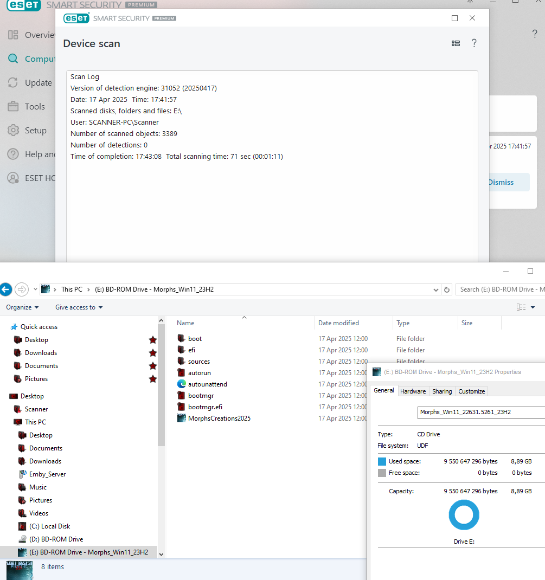
Task: Open the Give access to dropdown
Action: (x=79, y=307)
